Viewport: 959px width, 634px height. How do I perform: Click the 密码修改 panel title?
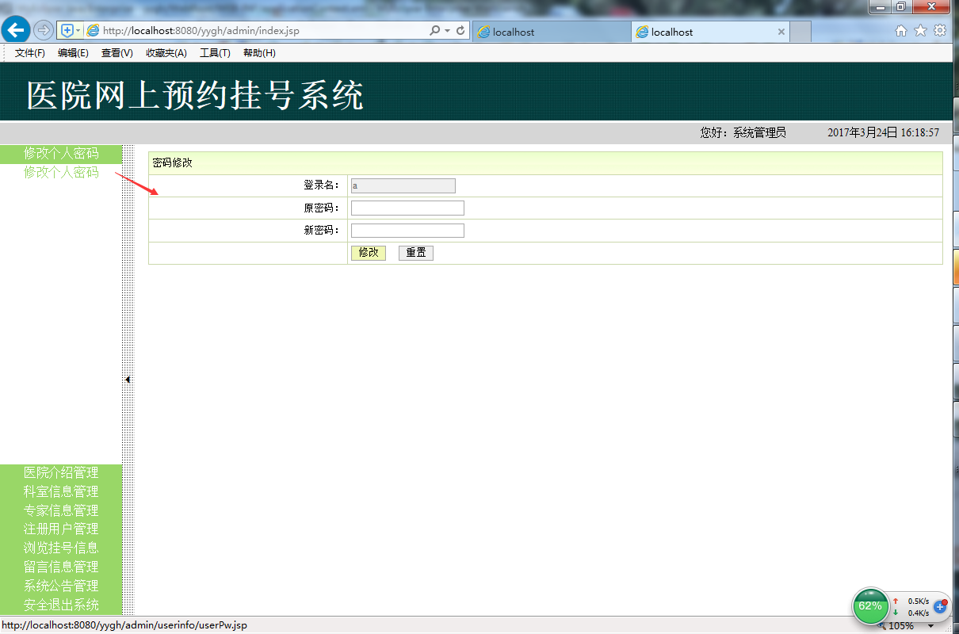click(172, 163)
